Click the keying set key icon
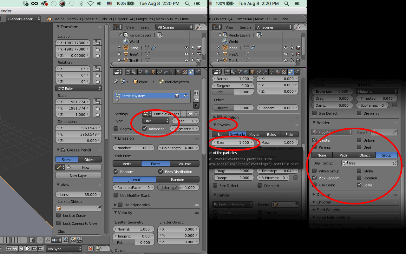The width and height of the screenshot is (406, 254). coord(99,249)
